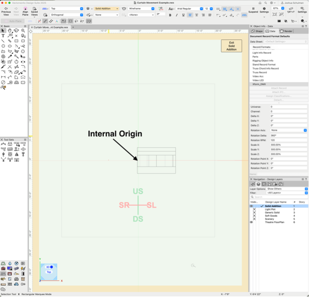Toggle visibility of Light Plot layer

[x=254, y=209]
